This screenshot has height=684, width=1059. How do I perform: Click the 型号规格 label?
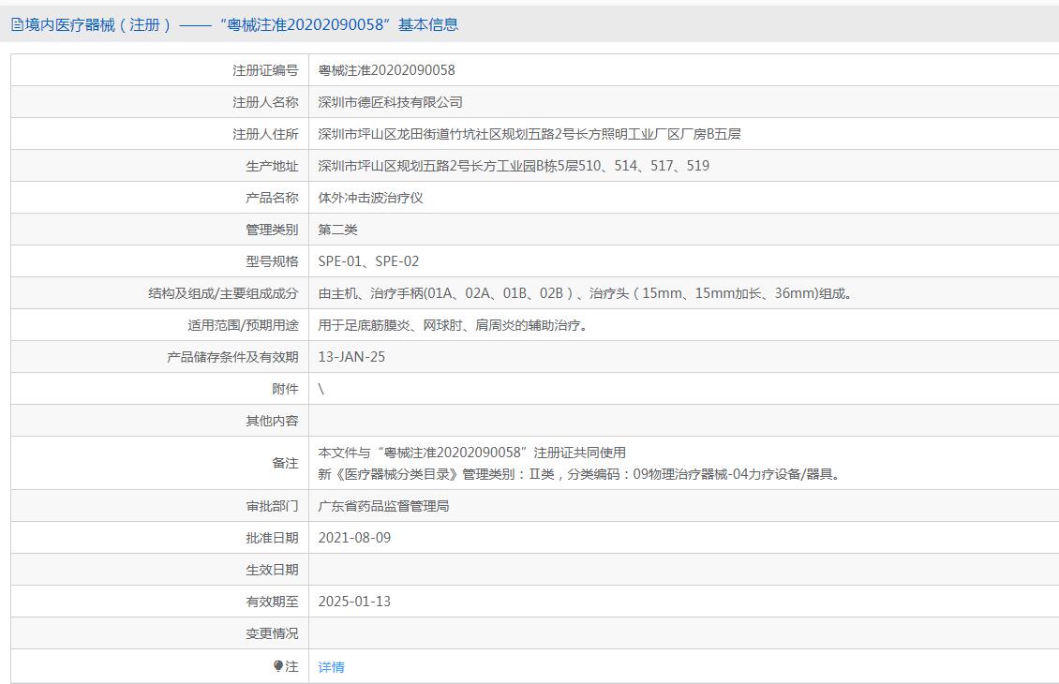point(272,261)
